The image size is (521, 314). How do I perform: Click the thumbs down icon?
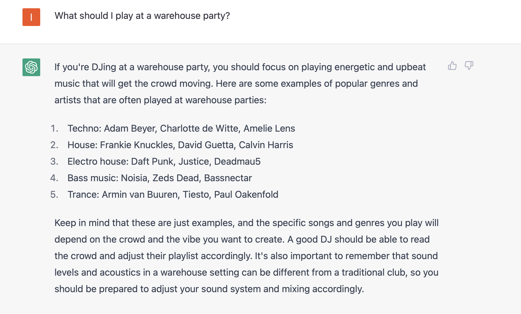click(x=469, y=66)
